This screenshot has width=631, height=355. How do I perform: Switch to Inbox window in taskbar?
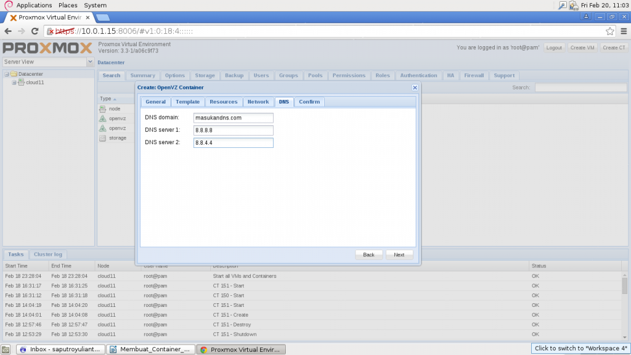click(x=61, y=349)
